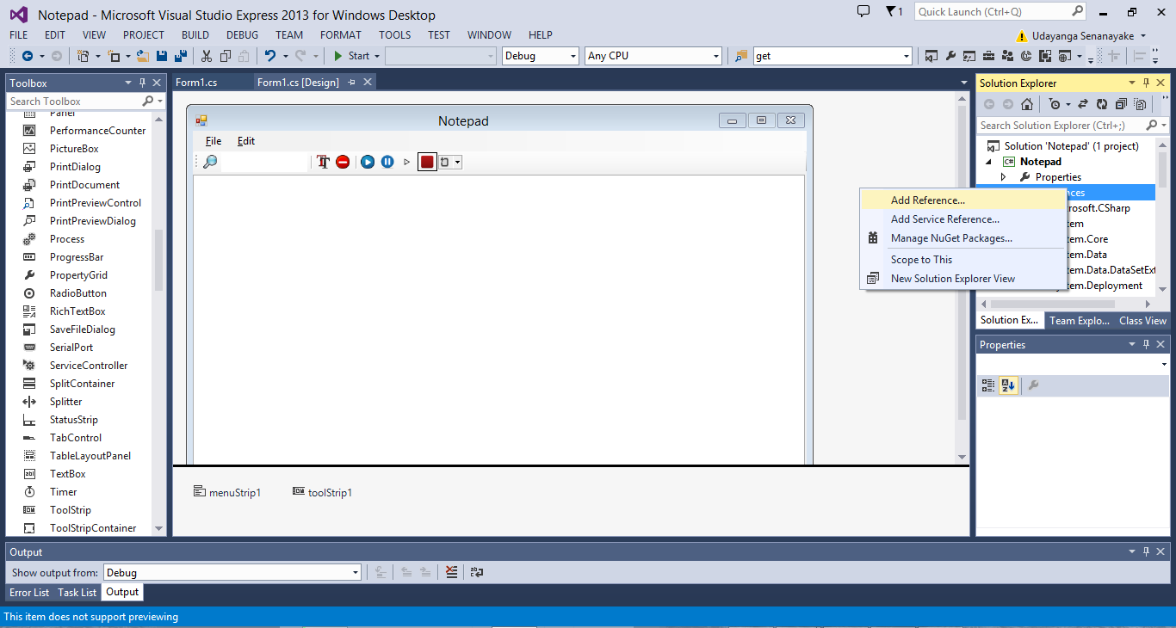This screenshot has width=1176, height=628.
Task: Click the Start debugging button
Action: click(x=352, y=56)
